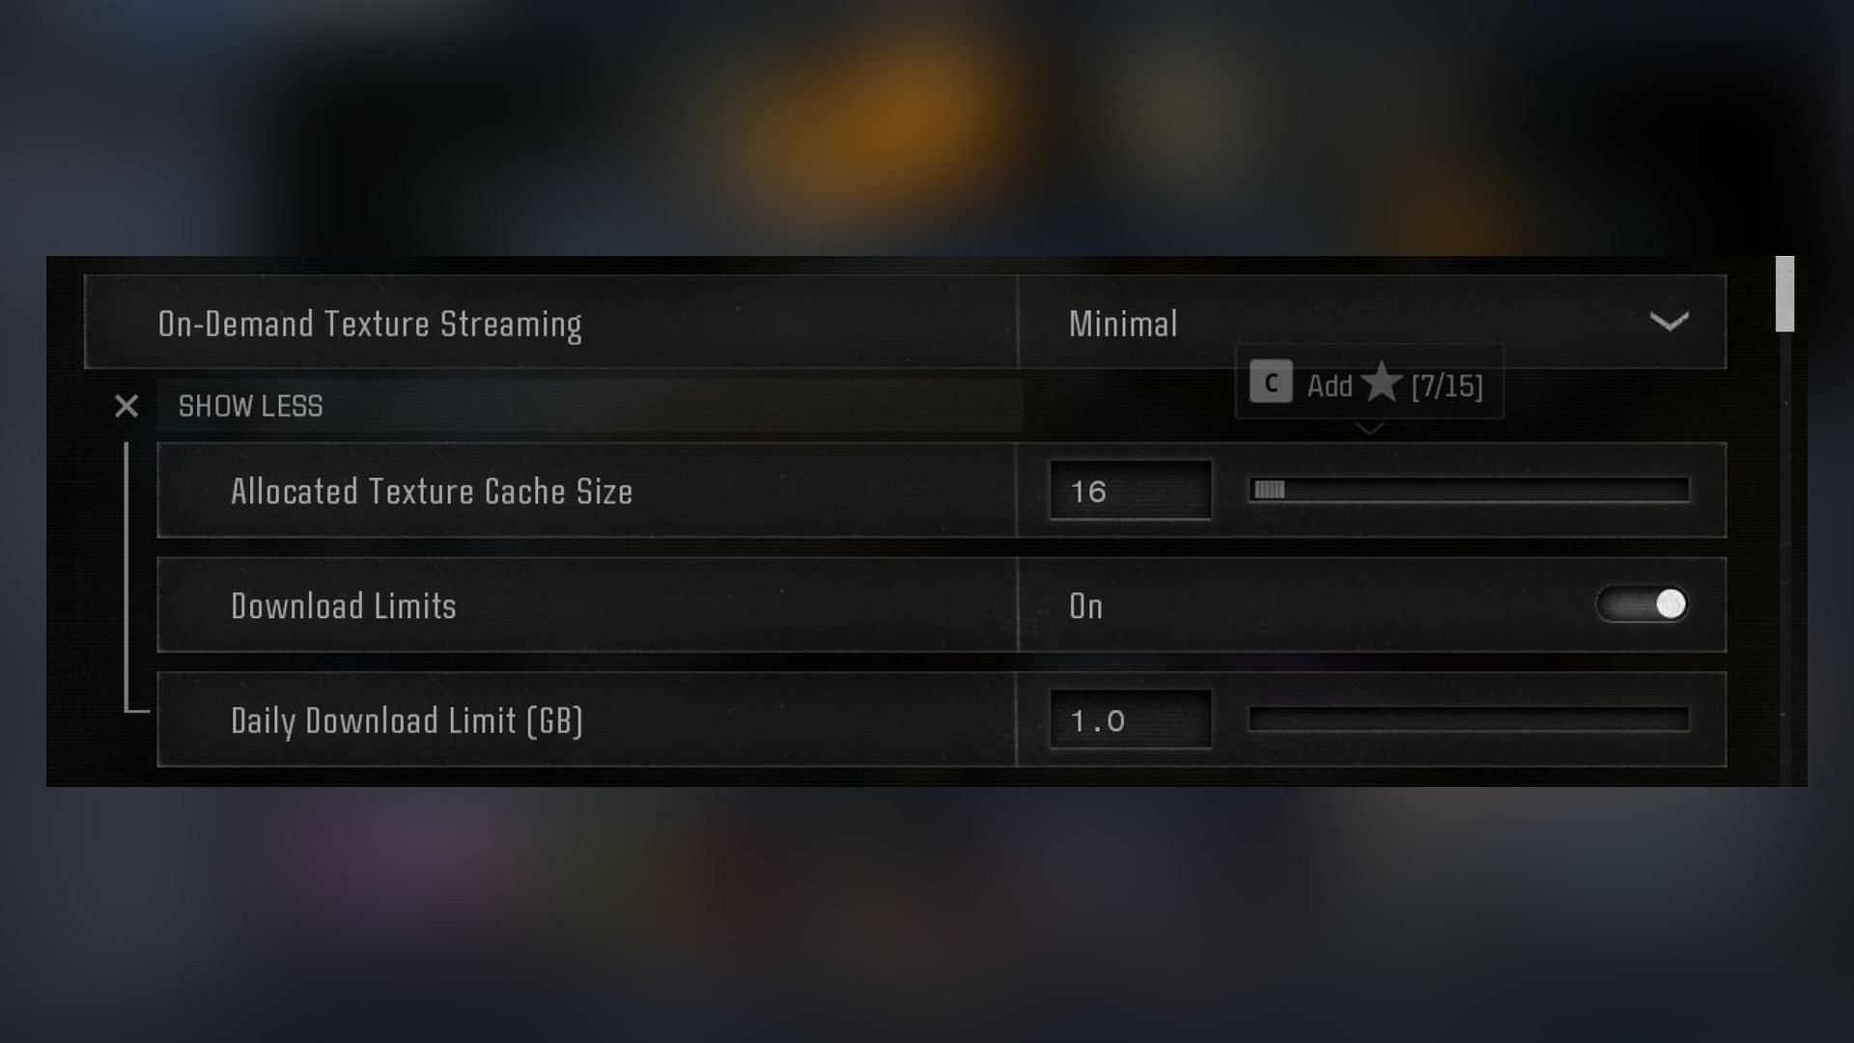Drag the Allocated Texture Cache Size slider
Viewport: 1854px width, 1043px height.
pyautogui.click(x=1271, y=491)
